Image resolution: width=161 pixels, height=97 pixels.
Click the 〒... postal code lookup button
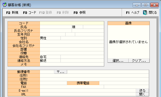(x=61, y=72)
